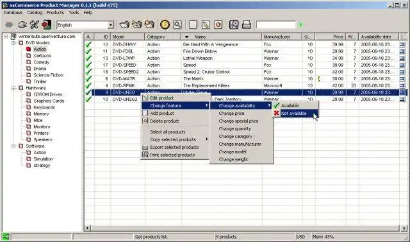Choose Delete product in context menu

176,121
